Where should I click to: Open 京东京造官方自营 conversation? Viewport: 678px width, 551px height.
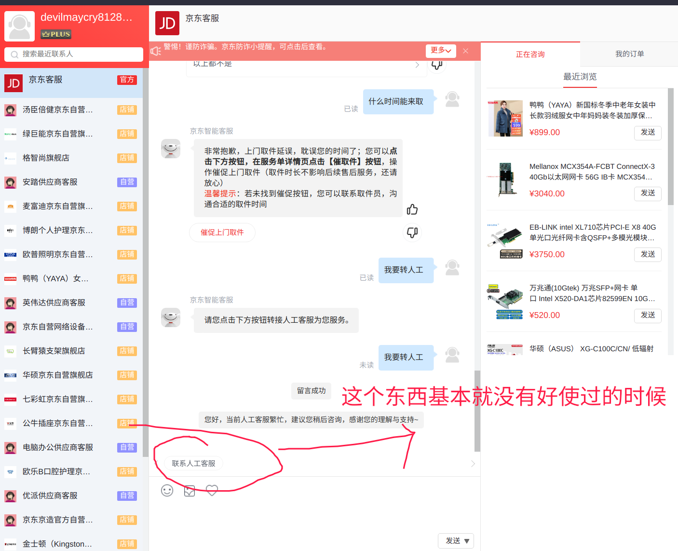pos(71,520)
